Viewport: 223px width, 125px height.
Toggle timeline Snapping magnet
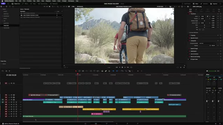pyautogui.click(x=102, y=71)
